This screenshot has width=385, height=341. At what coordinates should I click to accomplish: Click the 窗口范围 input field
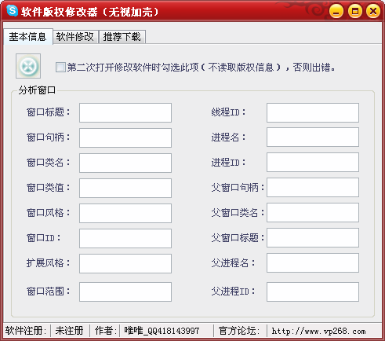pyautogui.click(x=125, y=291)
